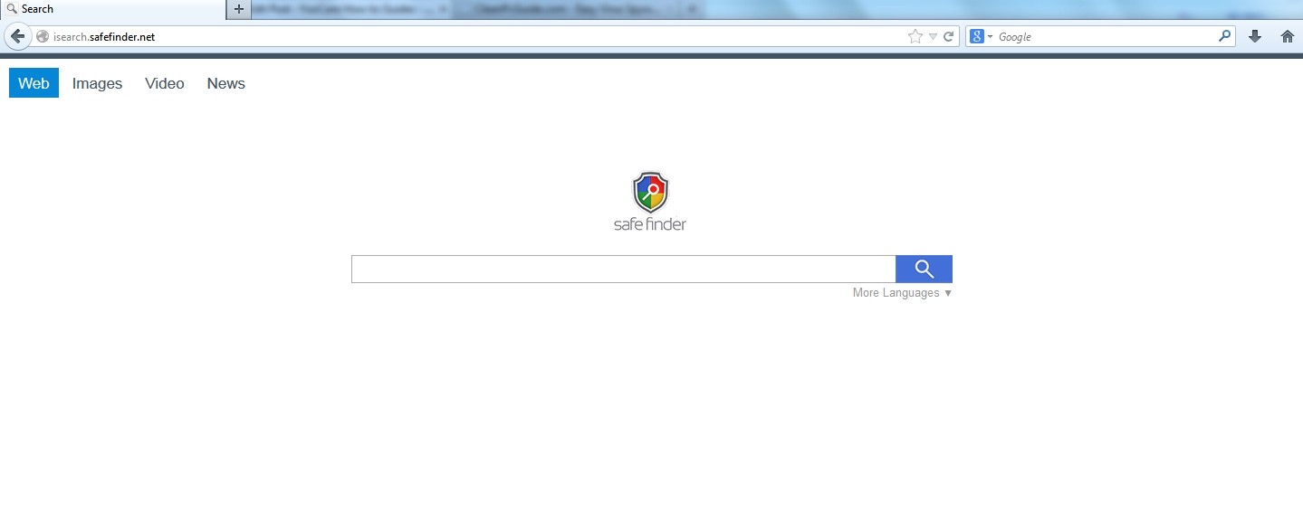The height and width of the screenshot is (521, 1303).
Task: Open a new tab with the plus button
Action: click(x=239, y=9)
